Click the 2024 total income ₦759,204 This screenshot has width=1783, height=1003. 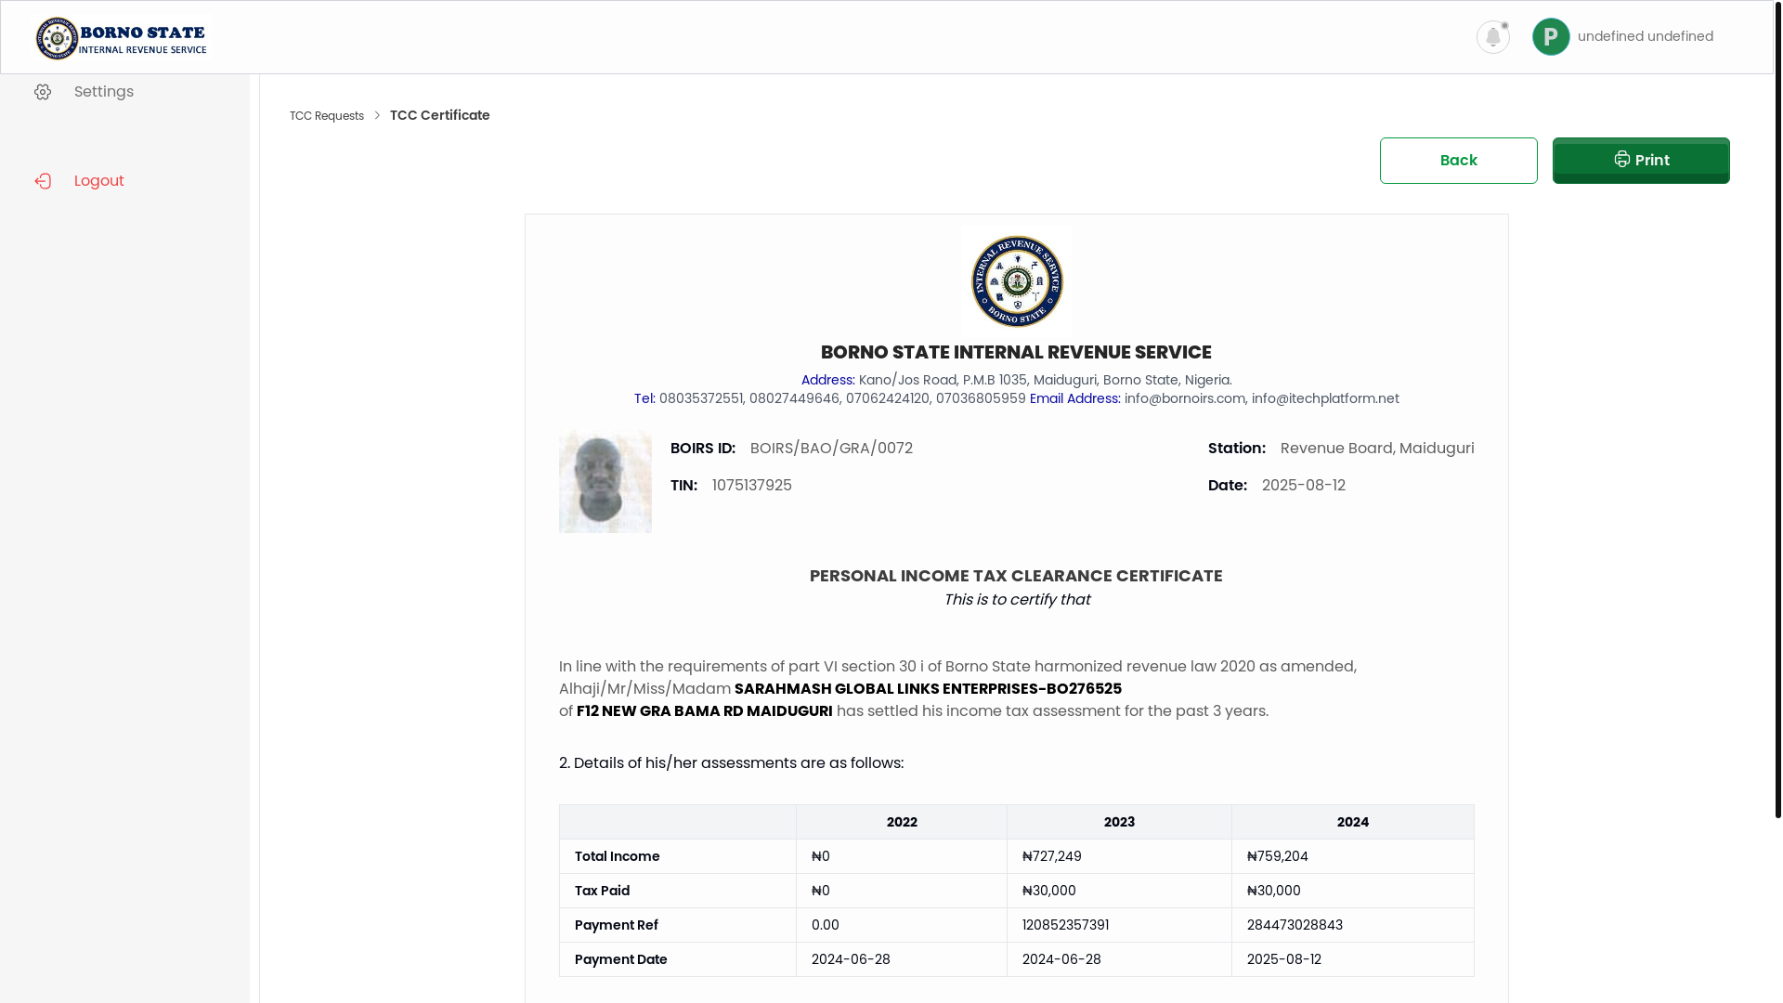1277,856
